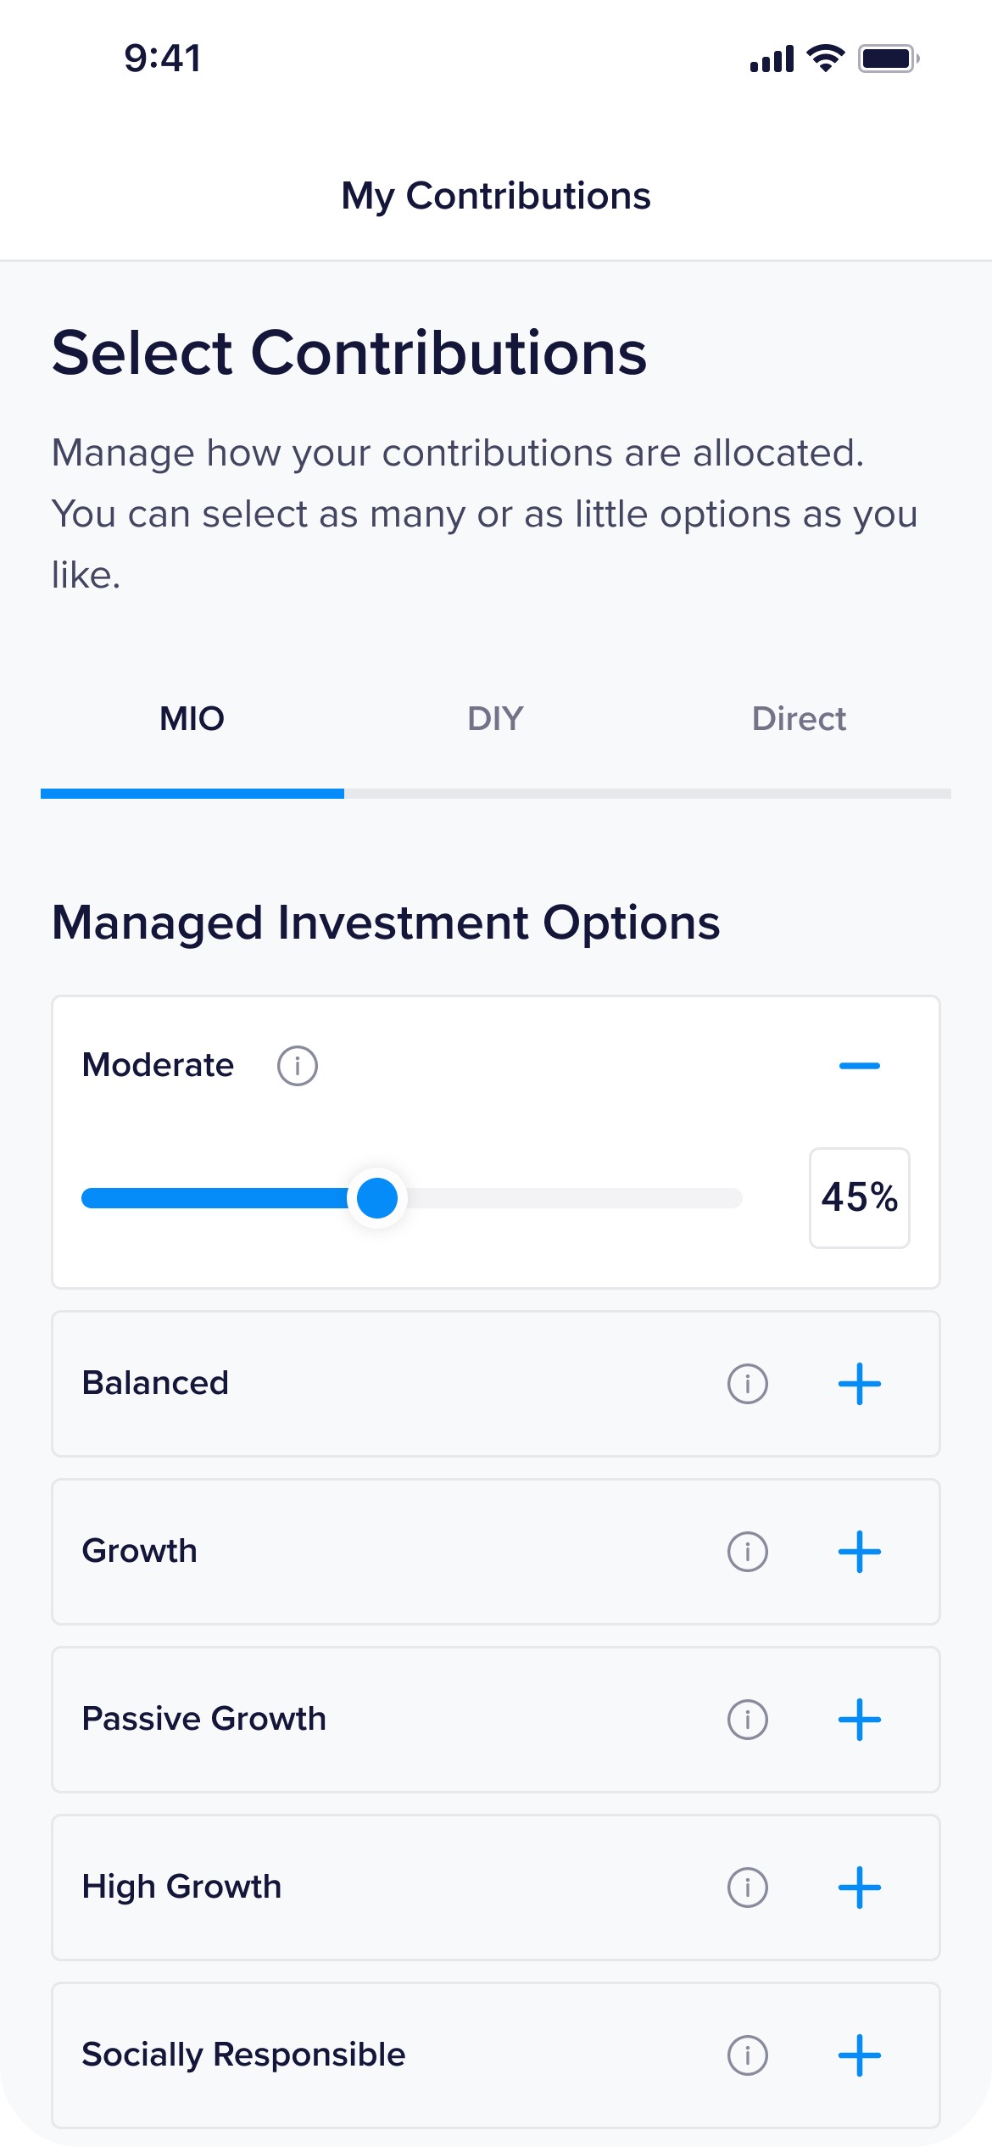Show info about Balanced option
Screen dimensions: 992x2147
747,1384
